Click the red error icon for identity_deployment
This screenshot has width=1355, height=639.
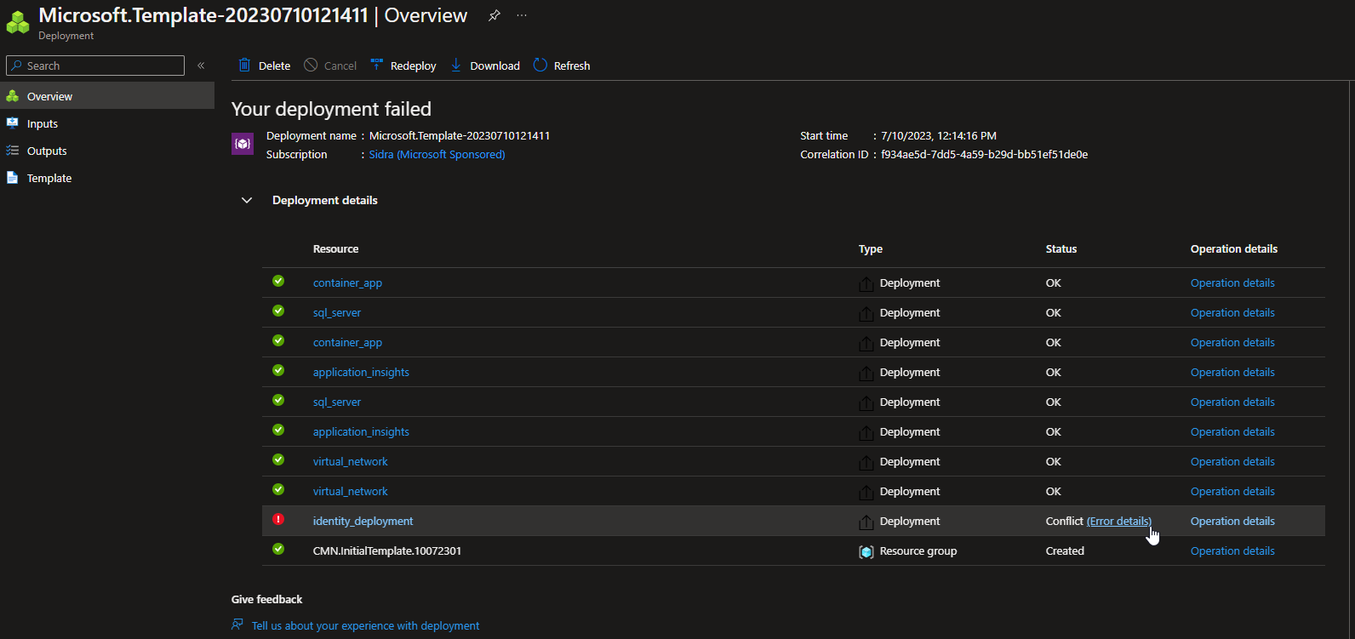pos(278,520)
